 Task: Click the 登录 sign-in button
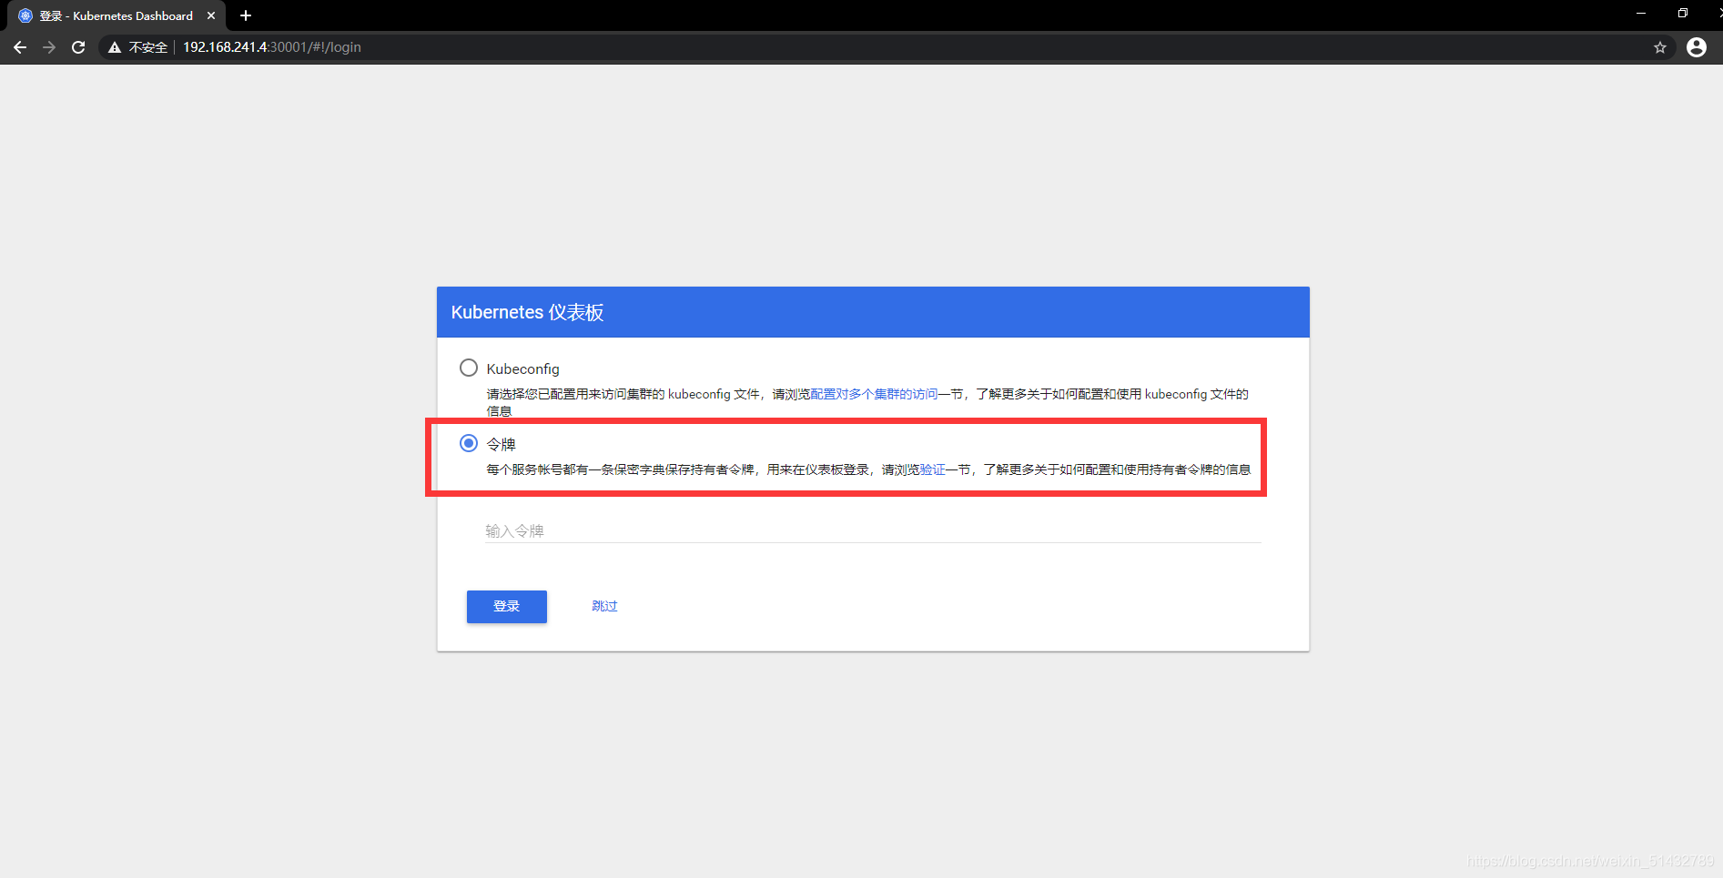pos(507,607)
